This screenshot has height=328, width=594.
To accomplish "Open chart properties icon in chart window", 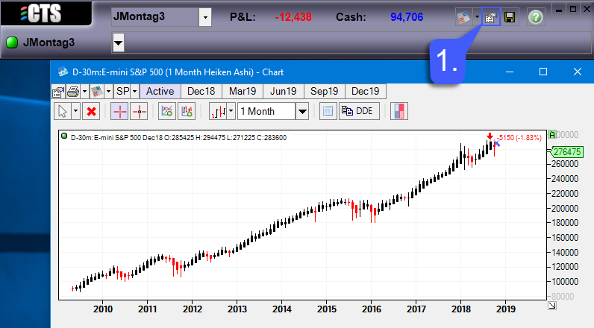I will [58, 92].
